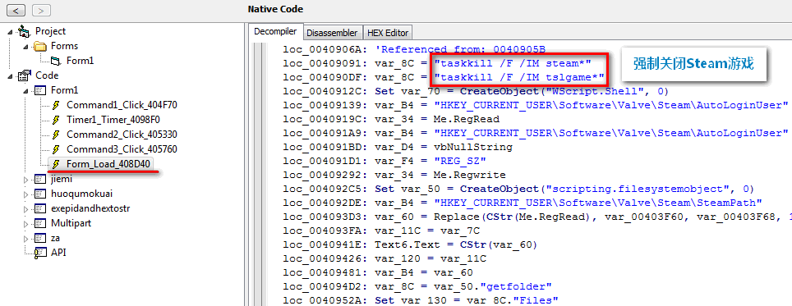This screenshot has width=792, height=306.
Task: Click the "REG_SZ" string value
Action: [459, 161]
